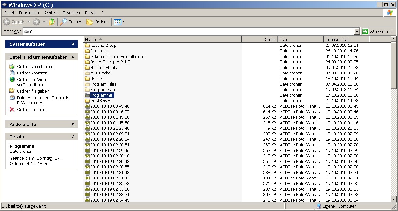Select image file 2010-10-18 01 15 16 icon

pyautogui.click(x=87, y=117)
